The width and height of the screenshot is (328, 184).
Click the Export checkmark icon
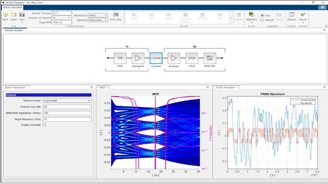coord(303,14)
